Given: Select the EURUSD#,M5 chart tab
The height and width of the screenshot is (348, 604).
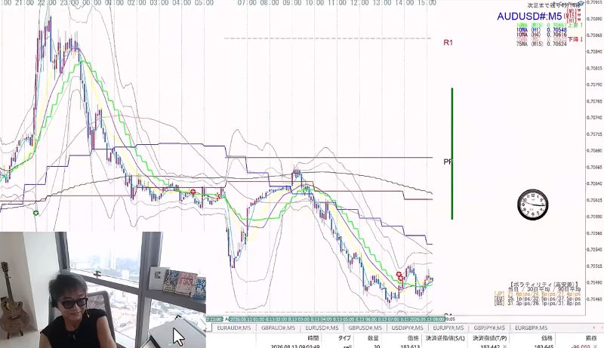Looking at the screenshot, I should pyautogui.click(x=322, y=328).
